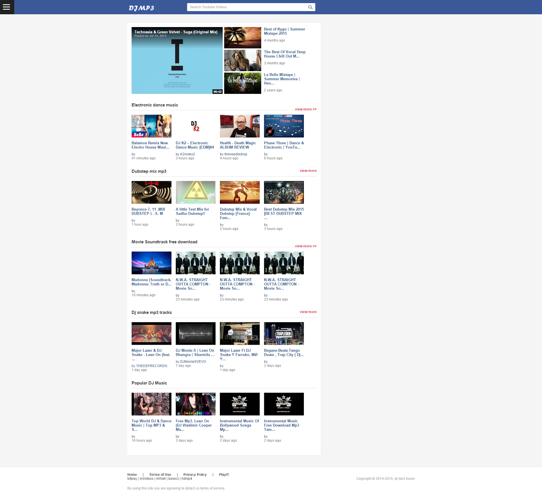Open DJ K2 logo thumbnail
Screen dimensions: 542x496
click(x=195, y=126)
